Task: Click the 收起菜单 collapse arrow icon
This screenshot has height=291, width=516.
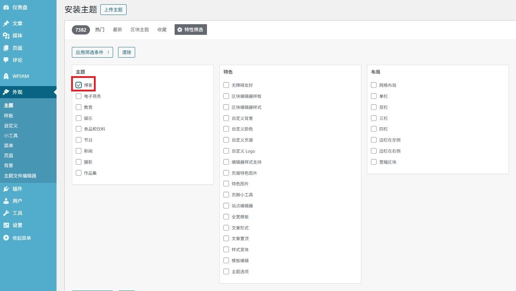Action: pyautogui.click(x=6, y=238)
